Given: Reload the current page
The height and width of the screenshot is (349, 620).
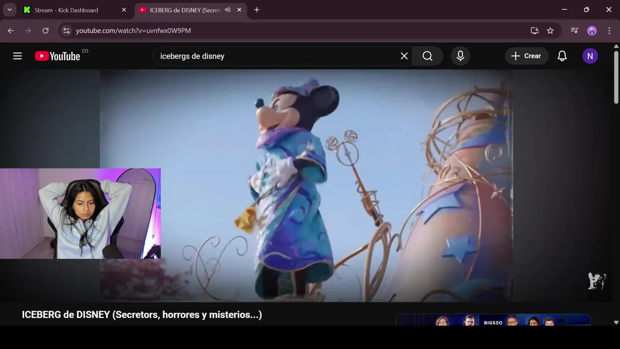Looking at the screenshot, I should pos(46,31).
